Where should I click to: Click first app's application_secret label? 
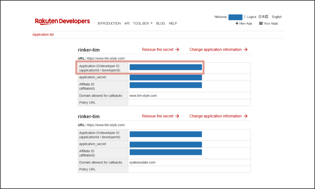point(93,77)
